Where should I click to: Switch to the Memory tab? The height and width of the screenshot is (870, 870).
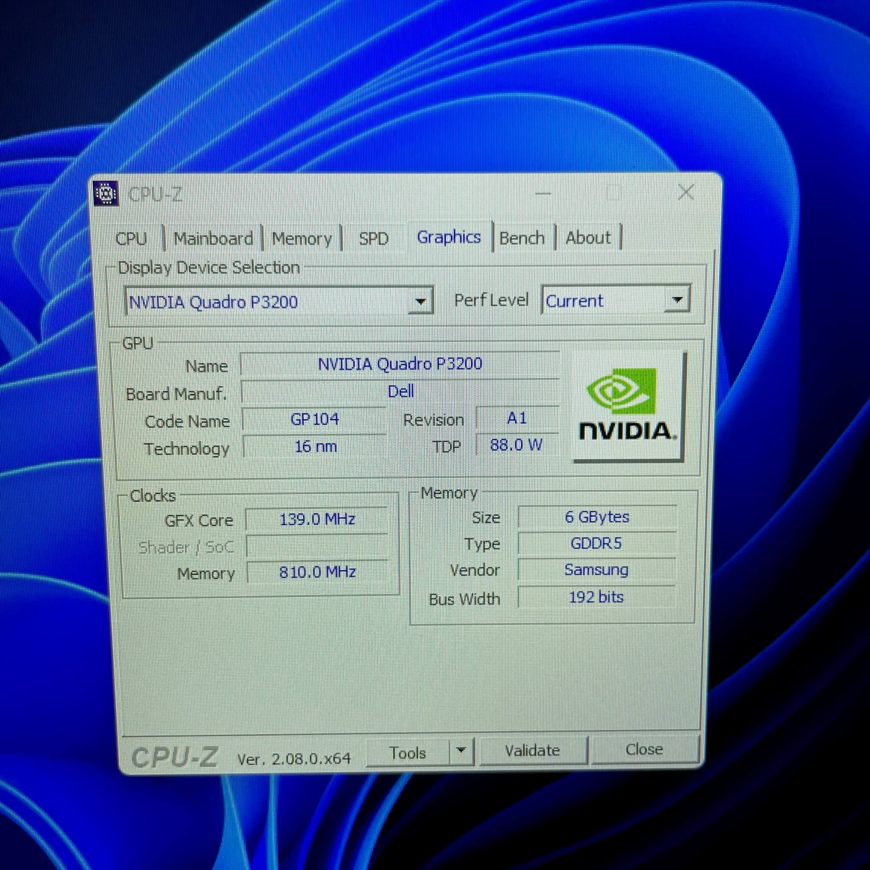click(x=302, y=238)
